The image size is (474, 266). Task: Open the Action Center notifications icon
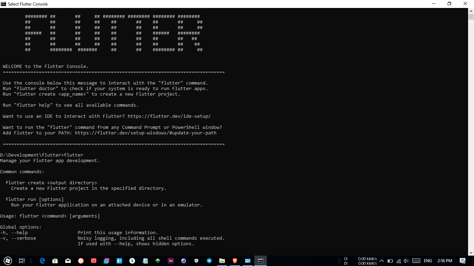point(463,261)
